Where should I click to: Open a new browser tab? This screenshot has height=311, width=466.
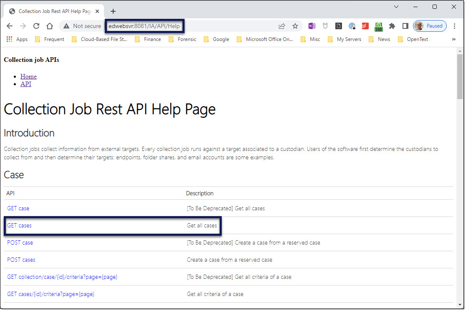click(x=113, y=11)
